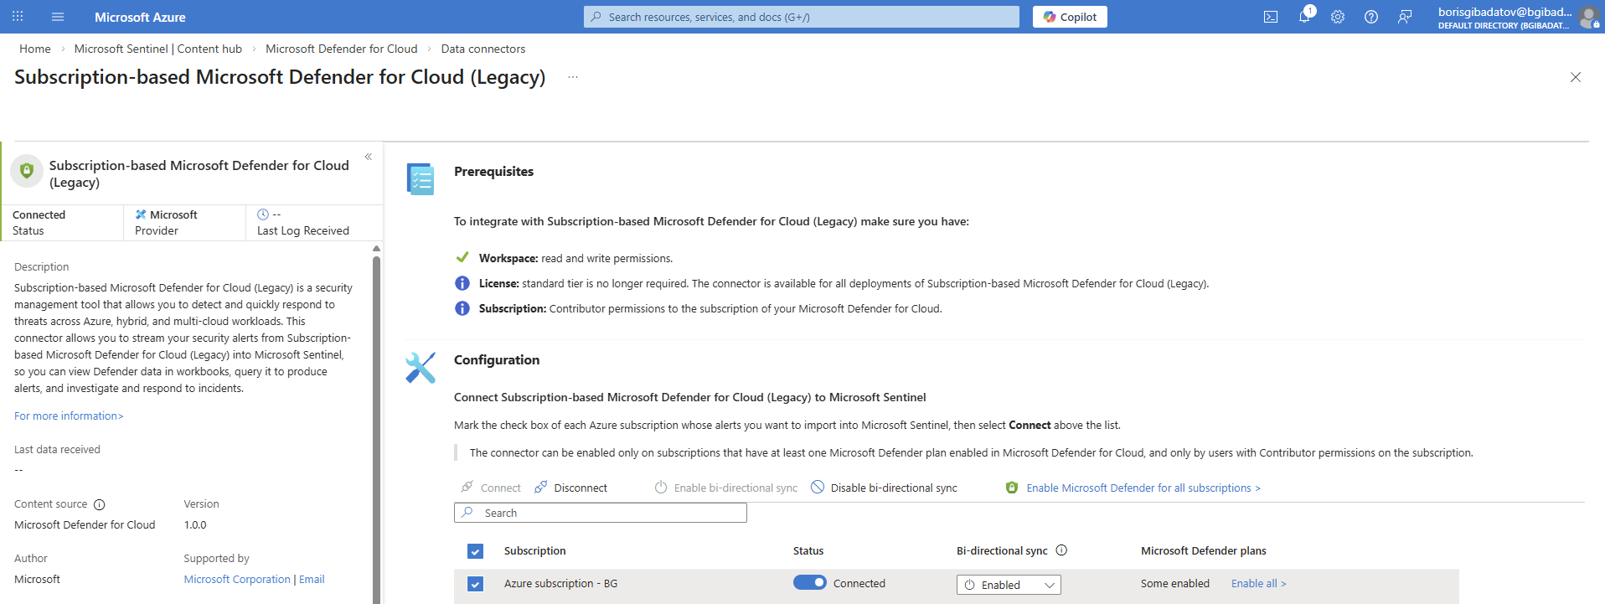
Task: Uncheck the Azure subscription - BG checkbox
Action: [x=475, y=584]
